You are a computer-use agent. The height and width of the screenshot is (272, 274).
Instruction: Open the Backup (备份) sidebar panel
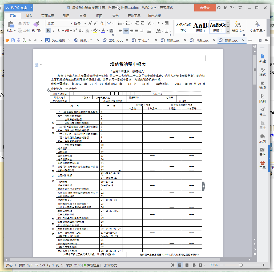(262, 152)
